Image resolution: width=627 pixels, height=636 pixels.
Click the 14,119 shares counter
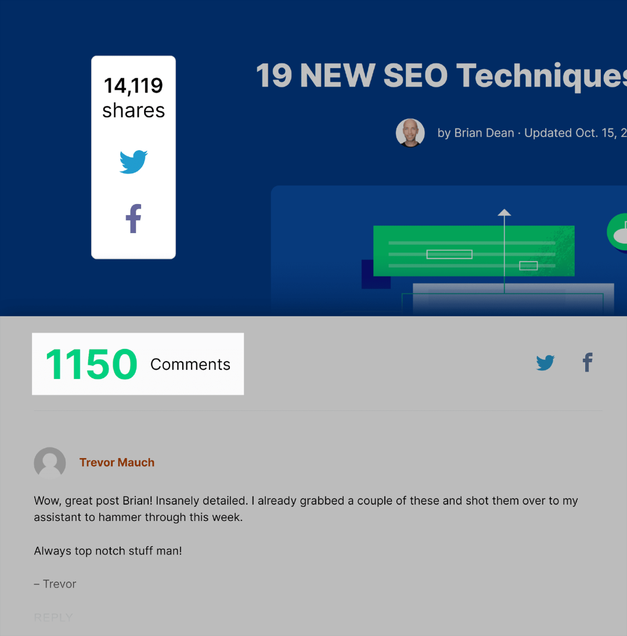(134, 98)
